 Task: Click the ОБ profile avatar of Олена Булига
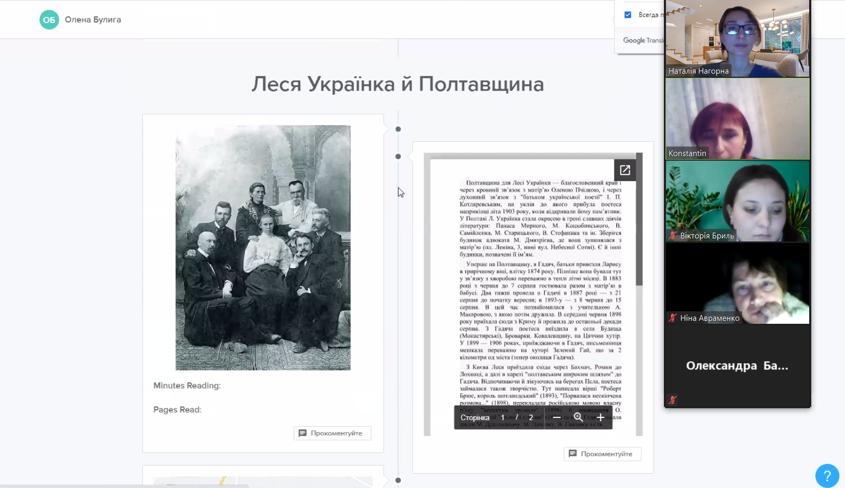coord(49,20)
